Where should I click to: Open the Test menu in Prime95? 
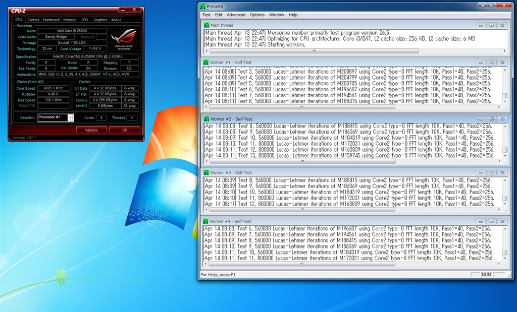(206, 15)
